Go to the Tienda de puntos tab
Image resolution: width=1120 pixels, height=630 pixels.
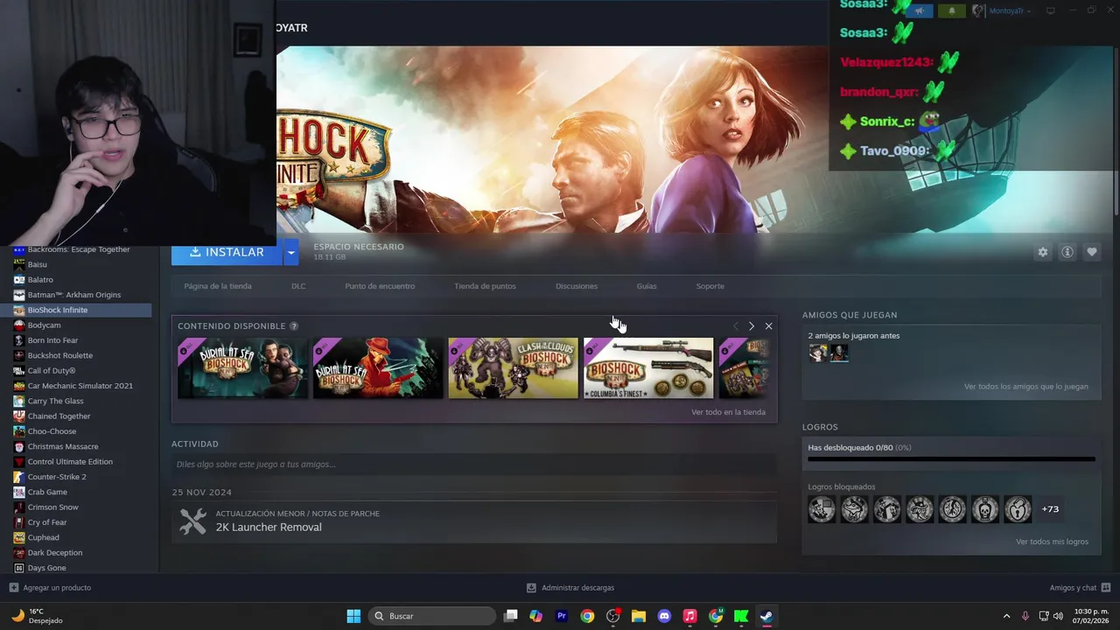click(485, 286)
